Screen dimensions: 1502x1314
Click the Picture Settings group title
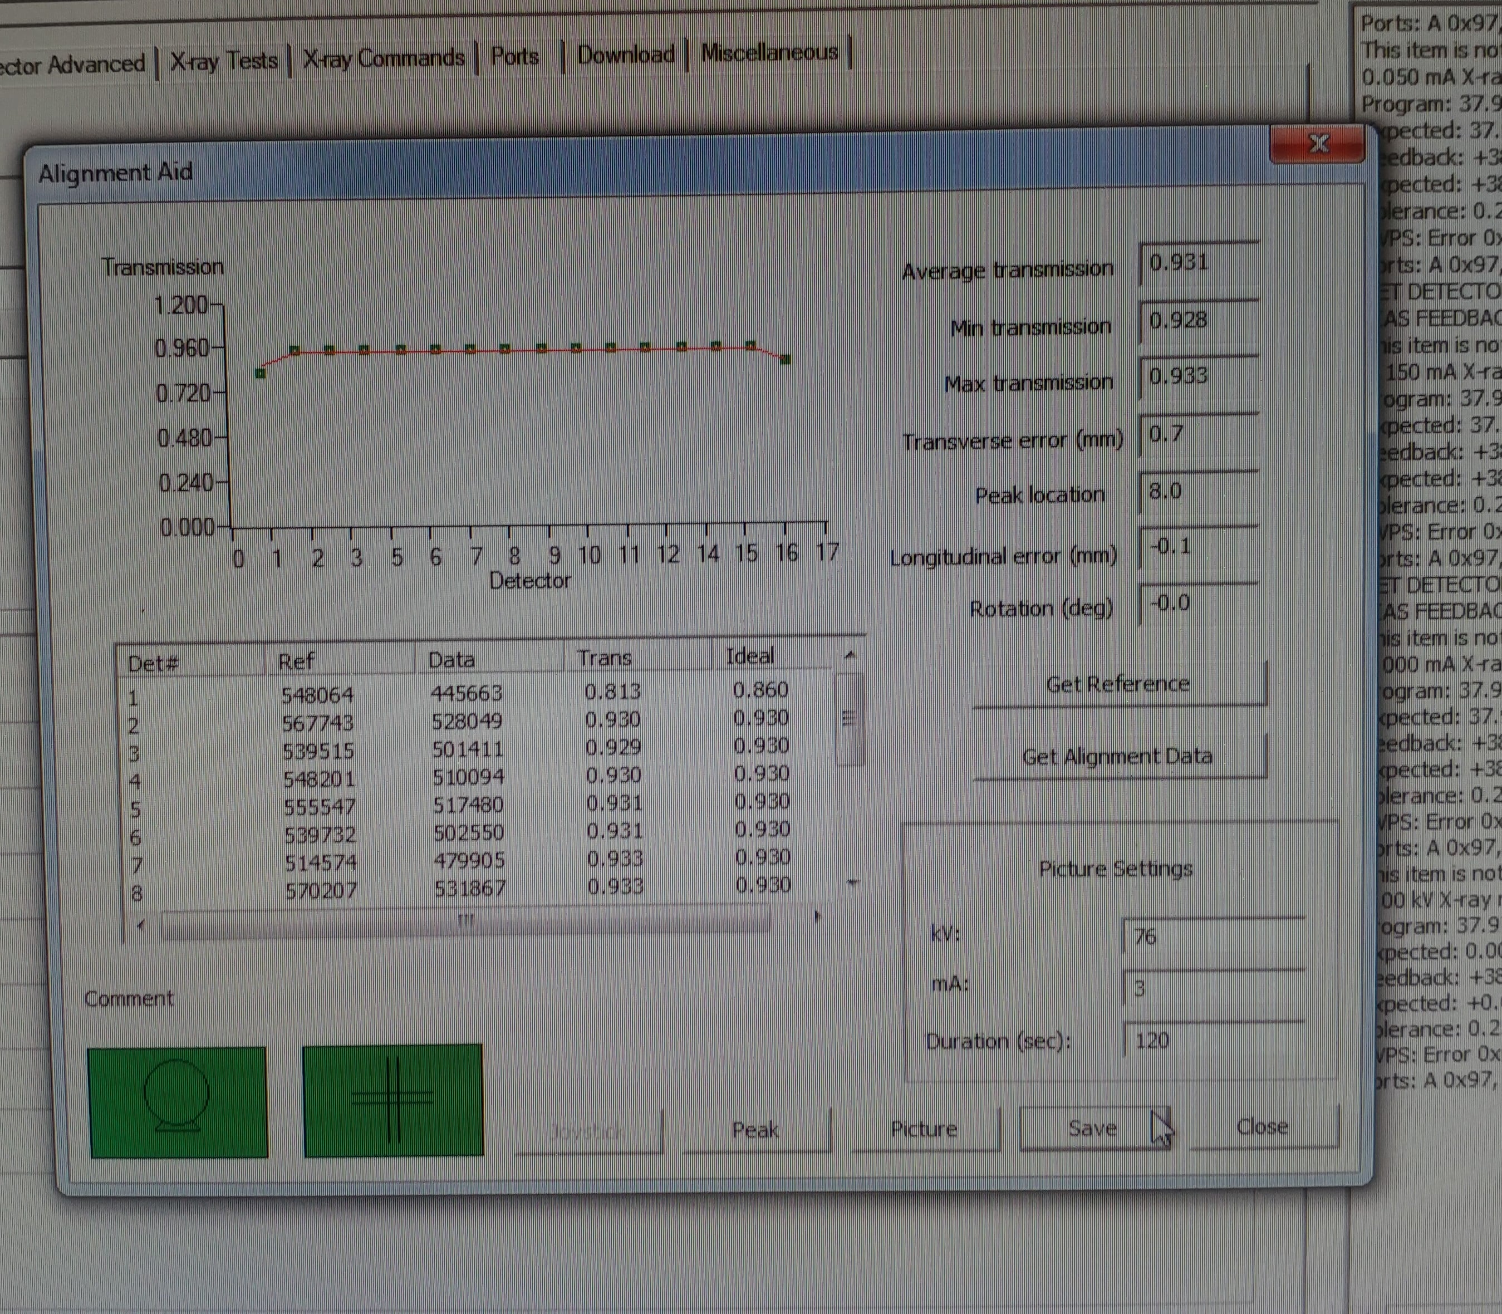pyautogui.click(x=1116, y=869)
